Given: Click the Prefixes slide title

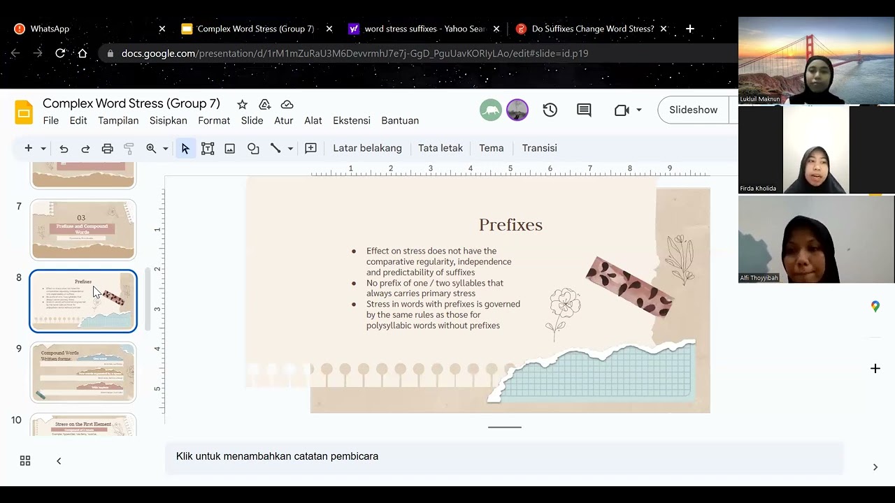Looking at the screenshot, I should coord(510,225).
